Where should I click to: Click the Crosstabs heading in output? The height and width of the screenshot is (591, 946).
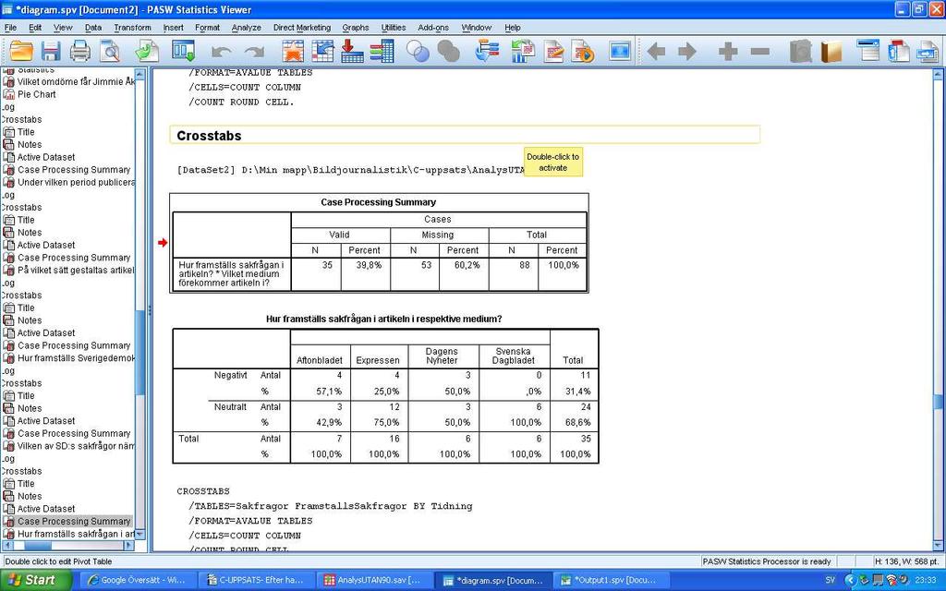209,136
